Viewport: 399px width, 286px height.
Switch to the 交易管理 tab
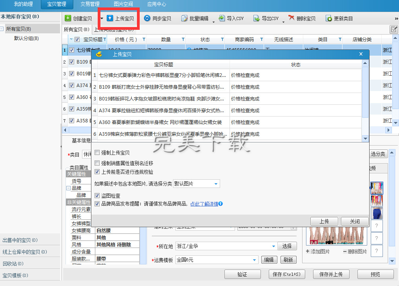click(x=90, y=4)
